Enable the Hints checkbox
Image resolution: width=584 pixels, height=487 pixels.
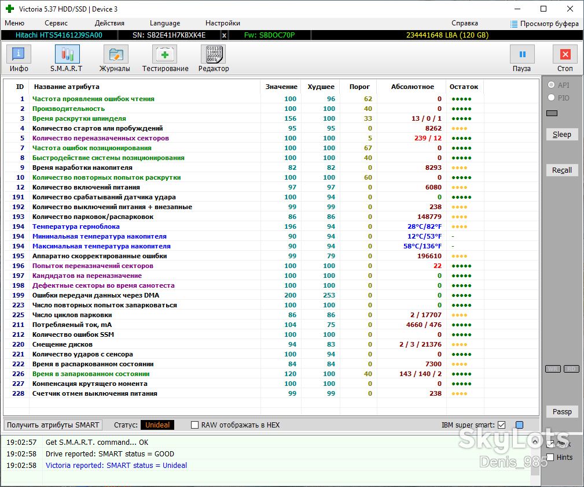pos(550,458)
